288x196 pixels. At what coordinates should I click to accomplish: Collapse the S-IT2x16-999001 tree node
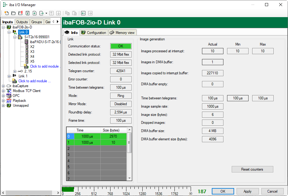tap(15, 37)
